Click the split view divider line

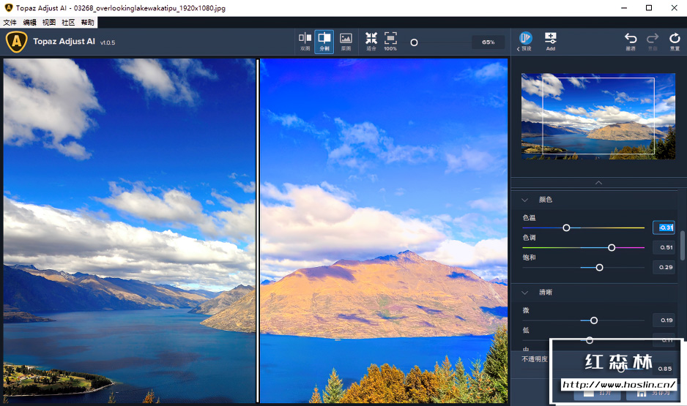pos(258,230)
